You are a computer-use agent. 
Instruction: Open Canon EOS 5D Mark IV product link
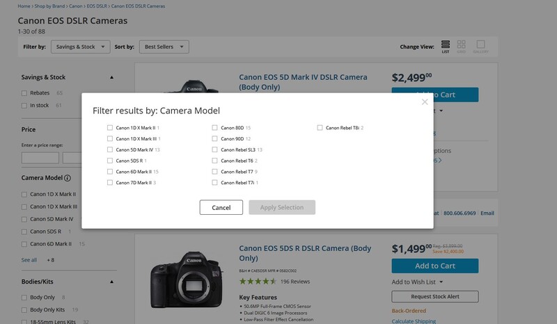[x=303, y=82]
